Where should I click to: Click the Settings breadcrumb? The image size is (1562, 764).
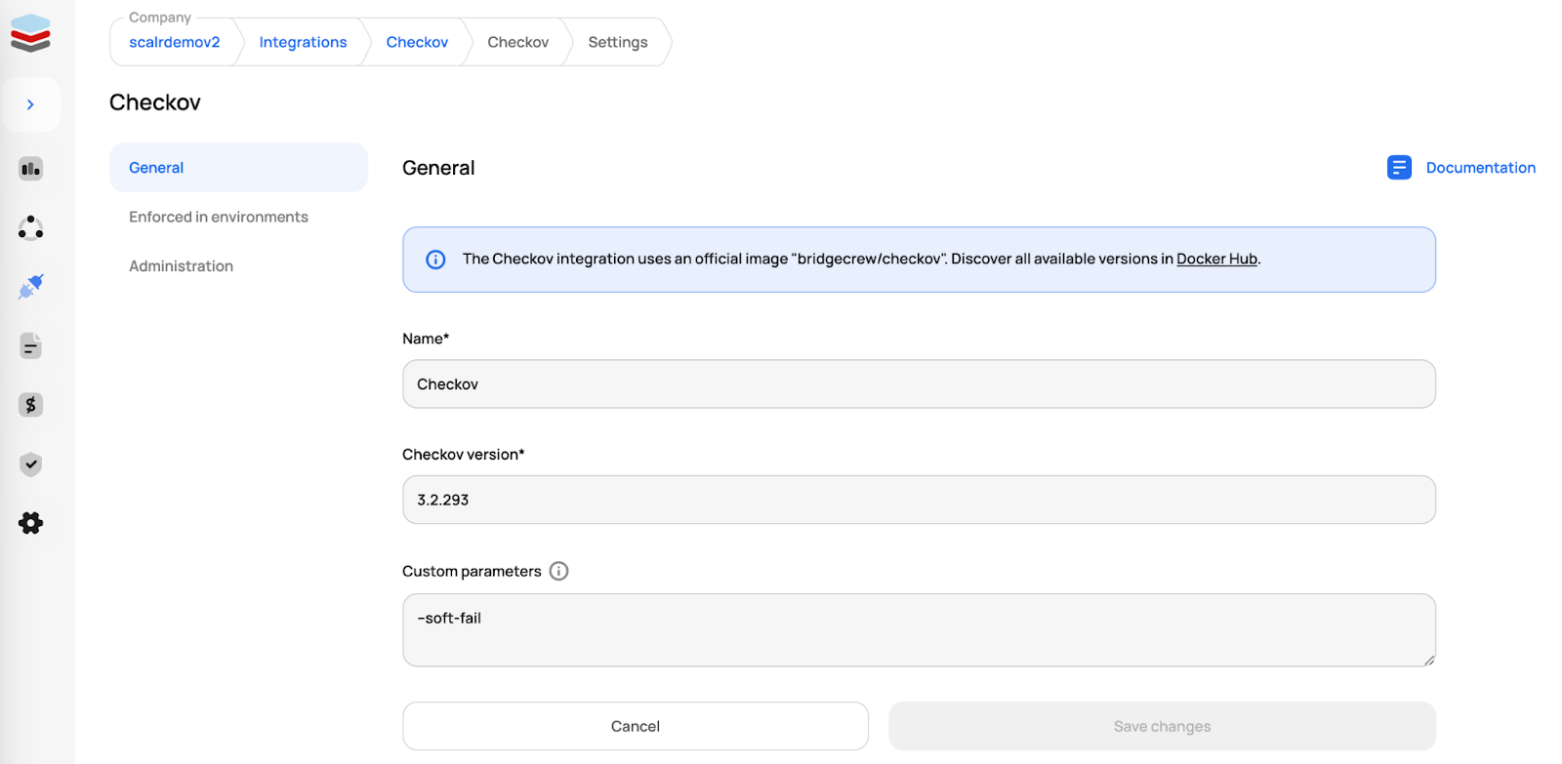[618, 42]
